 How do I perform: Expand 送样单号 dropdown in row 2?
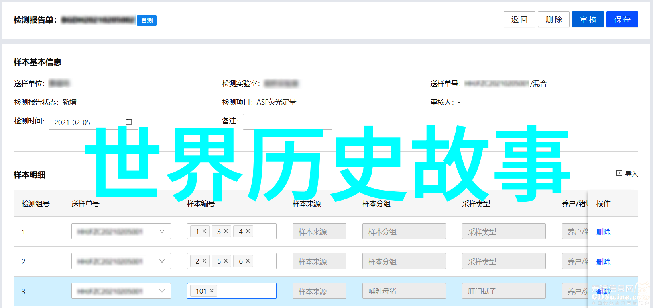(x=162, y=261)
